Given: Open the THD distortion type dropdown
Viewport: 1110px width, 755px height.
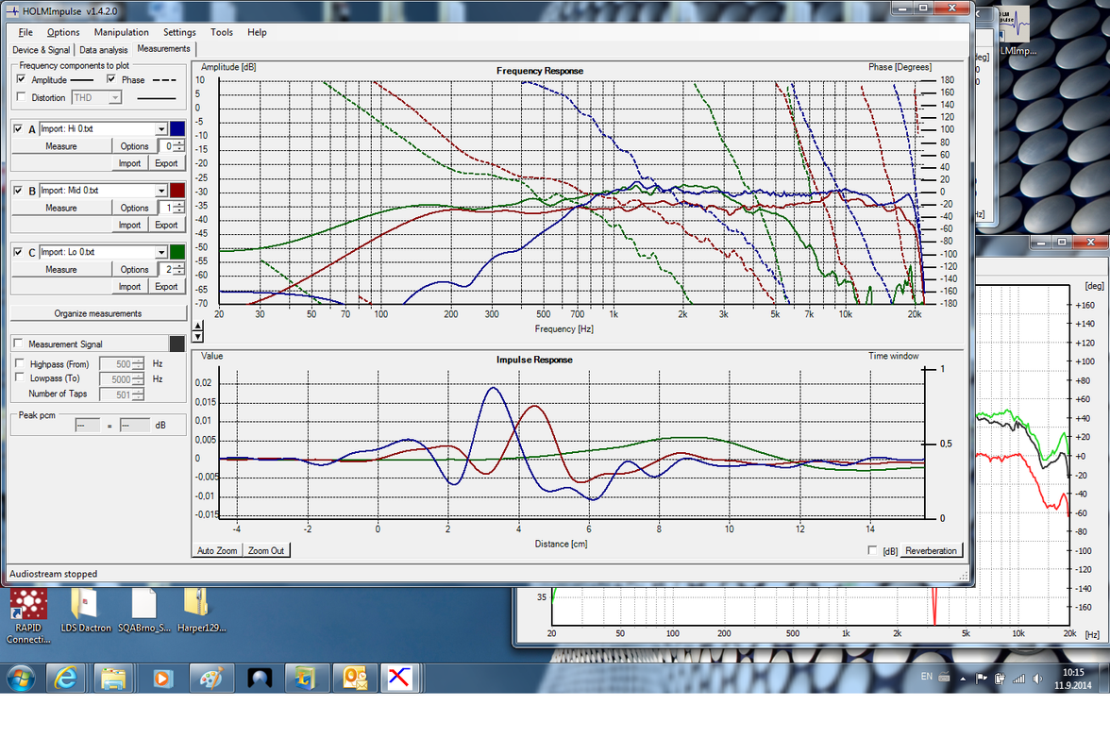Looking at the screenshot, I should coord(115,97).
